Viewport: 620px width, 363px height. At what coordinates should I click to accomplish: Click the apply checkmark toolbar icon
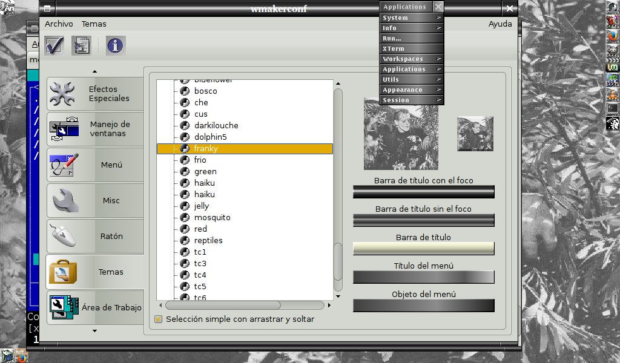click(x=54, y=45)
